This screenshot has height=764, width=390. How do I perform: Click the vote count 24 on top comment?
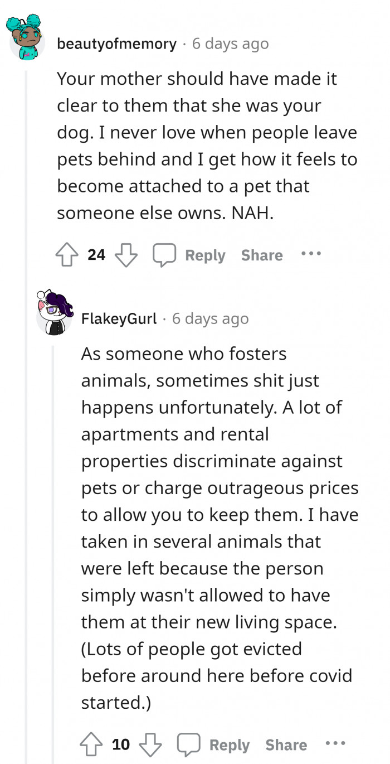(x=96, y=254)
